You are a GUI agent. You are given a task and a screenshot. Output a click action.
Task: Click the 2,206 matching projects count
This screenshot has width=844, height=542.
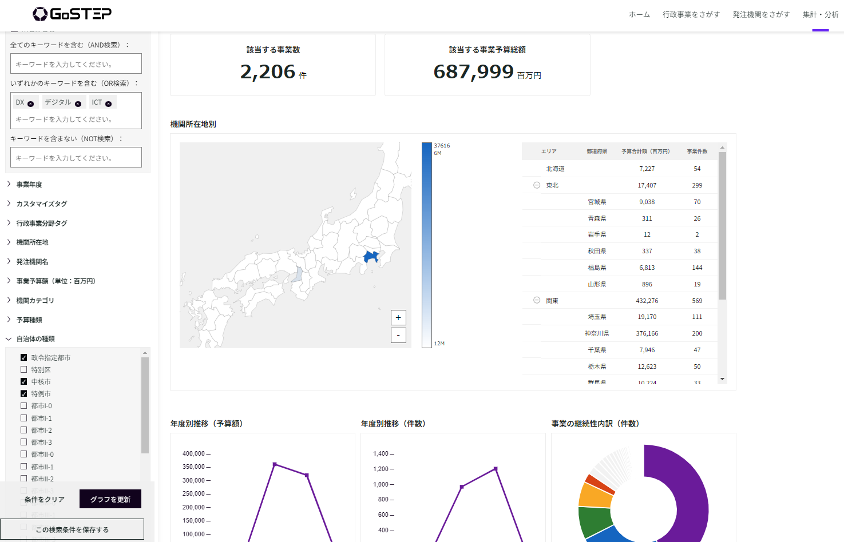click(x=268, y=71)
